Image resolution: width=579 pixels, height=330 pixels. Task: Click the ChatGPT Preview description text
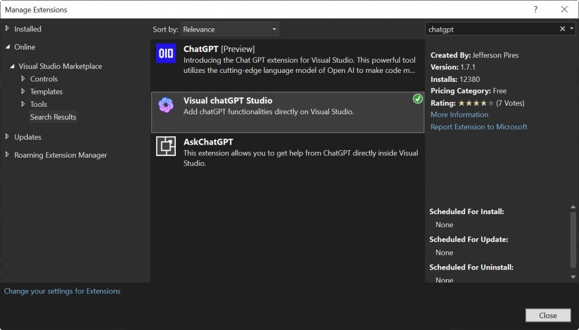pyautogui.click(x=300, y=65)
